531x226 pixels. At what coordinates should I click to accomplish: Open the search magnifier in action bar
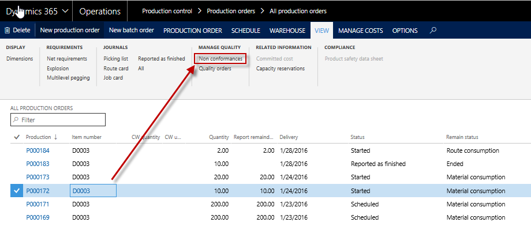tap(432, 31)
